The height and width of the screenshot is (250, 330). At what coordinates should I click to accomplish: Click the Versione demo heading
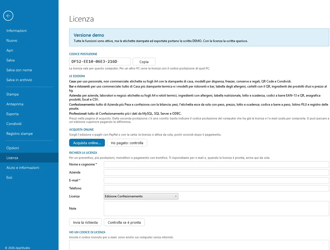(89, 35)
